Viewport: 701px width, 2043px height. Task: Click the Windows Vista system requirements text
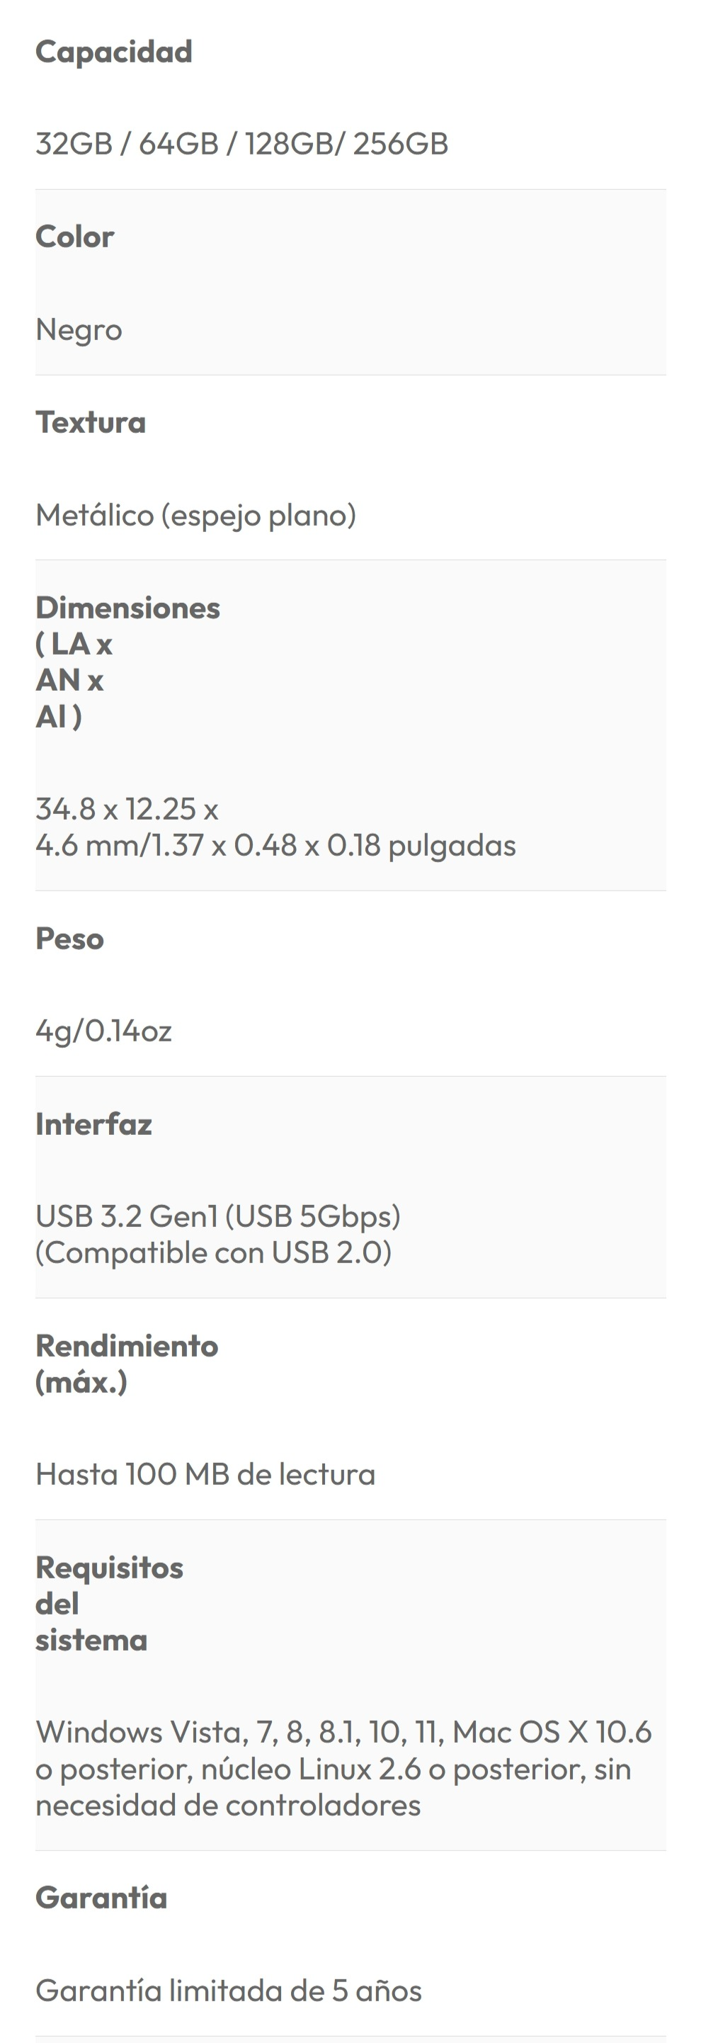[343, 1768]
